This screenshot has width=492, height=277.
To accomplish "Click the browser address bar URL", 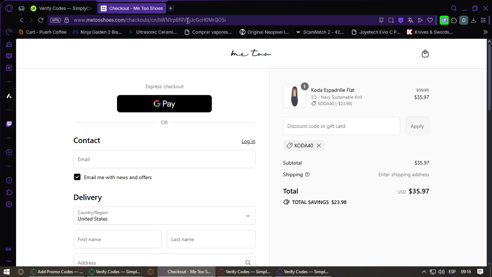I will pos(150,20).
